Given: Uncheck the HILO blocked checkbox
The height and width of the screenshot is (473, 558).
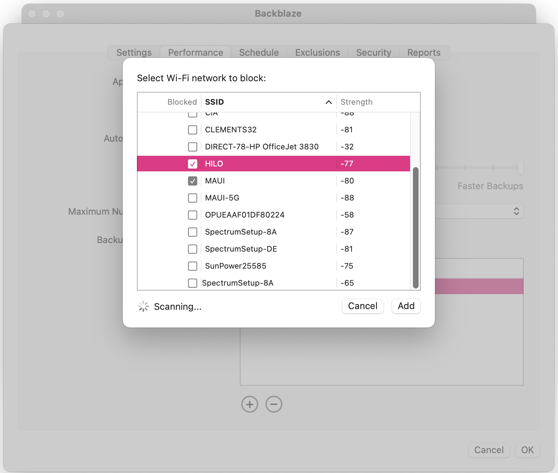Looking at the screenshot, I should (193, 164).
